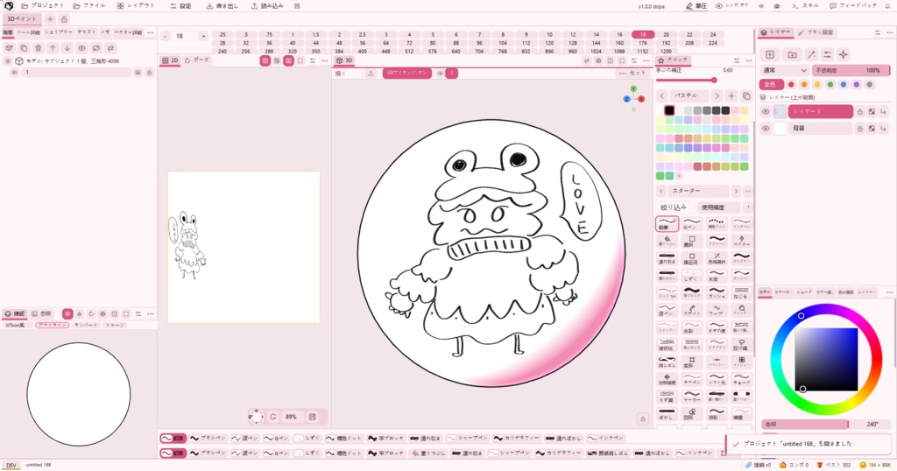Select the 選択 tool in the tool grid
The width and height of the screenshot is (897, 471).
click(x=692, y=242)
